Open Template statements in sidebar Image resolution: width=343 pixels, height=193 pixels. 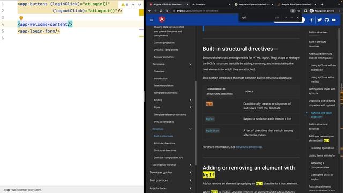click(166, 93)
